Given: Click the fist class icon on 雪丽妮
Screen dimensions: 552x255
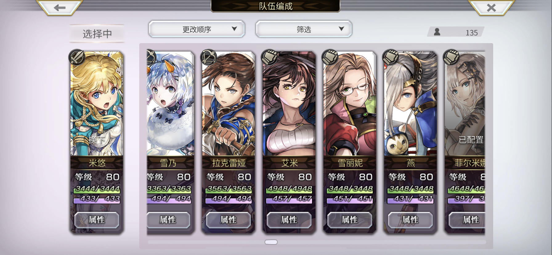Looking at the screenshot, I should click(x=330, y=57).
